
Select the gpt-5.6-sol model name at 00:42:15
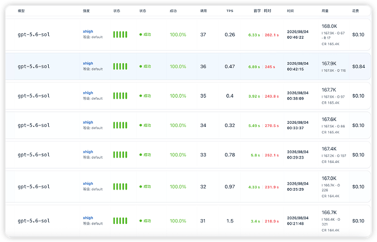[34, 66]
